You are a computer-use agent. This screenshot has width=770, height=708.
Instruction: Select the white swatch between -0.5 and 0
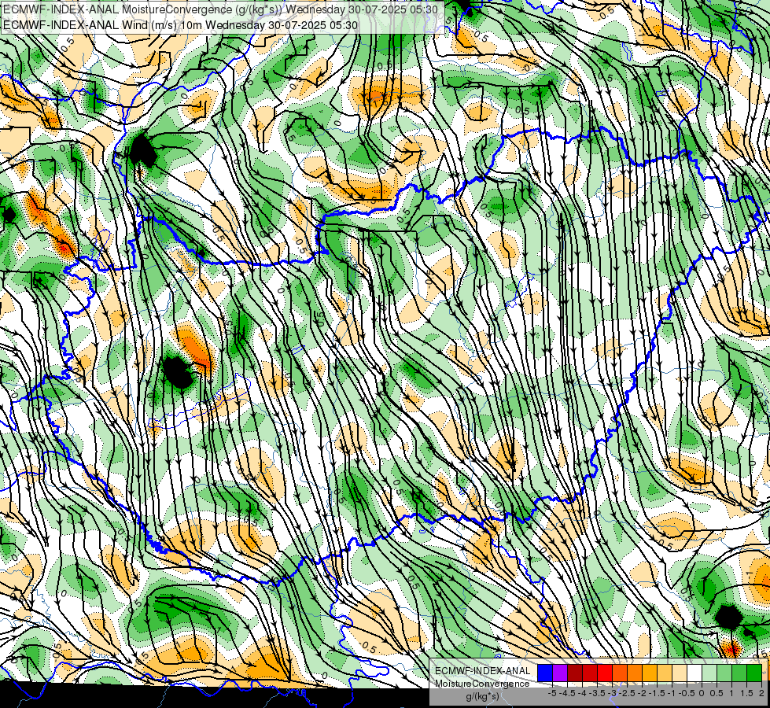[x=694, y=673]
